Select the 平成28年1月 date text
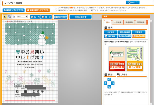This screenshot has height=105, width=154. 30,68
